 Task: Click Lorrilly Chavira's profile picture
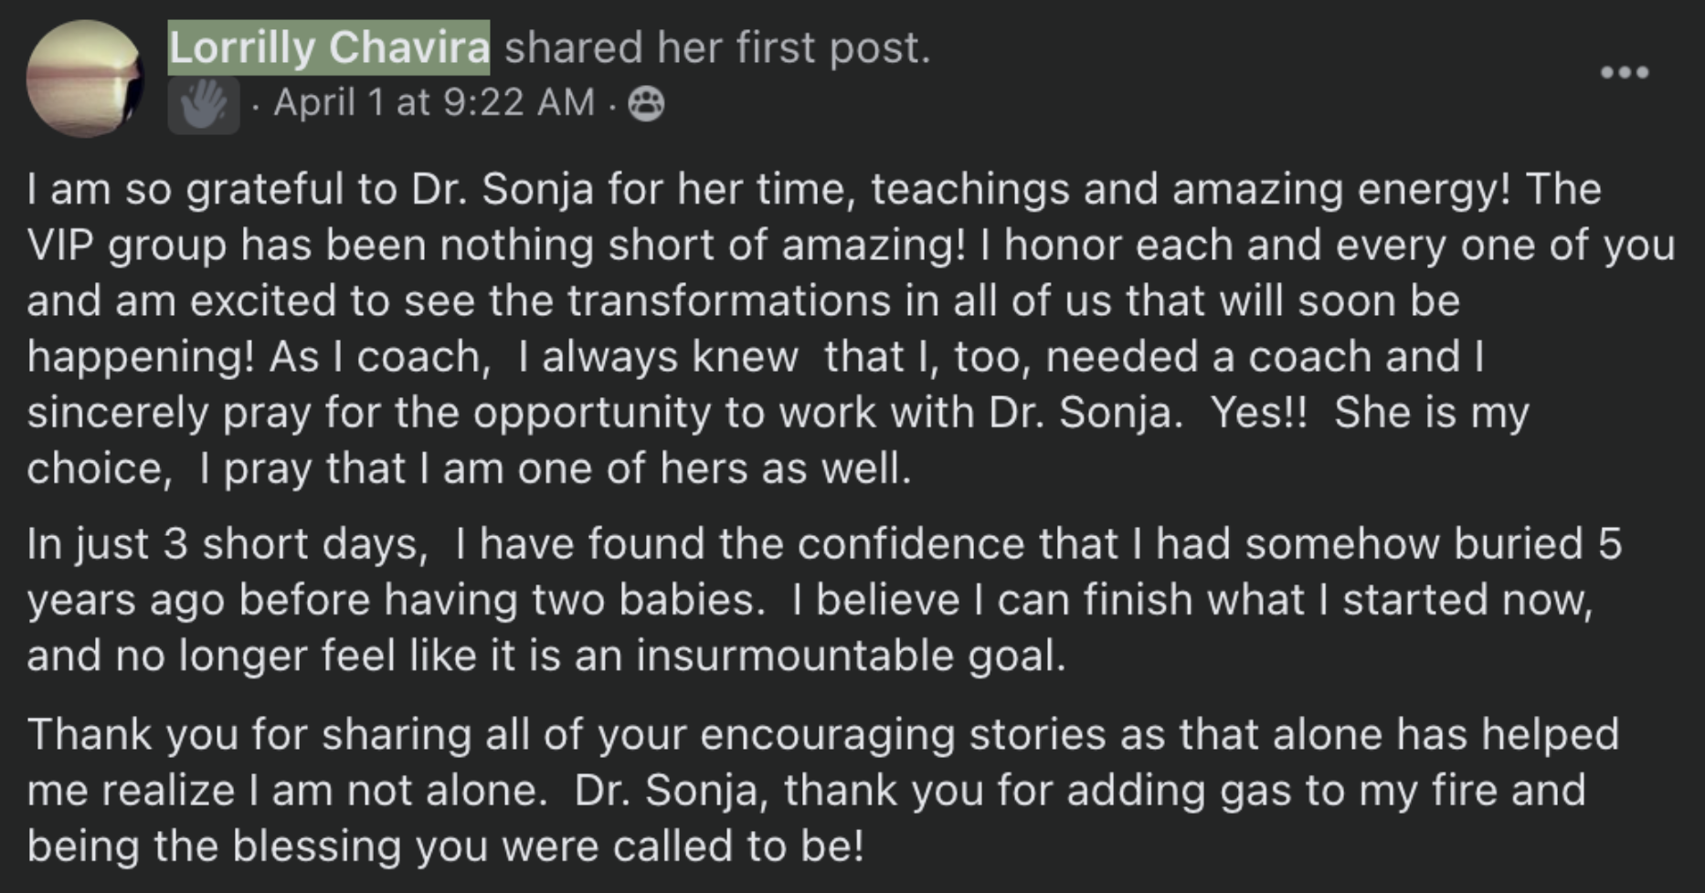point(85,79)
